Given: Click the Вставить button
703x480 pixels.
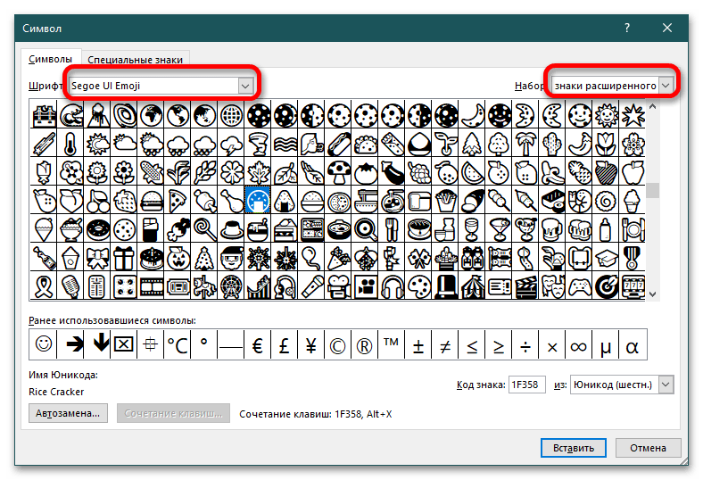Looking at the screenshot, I should click(x=574, y=448).
